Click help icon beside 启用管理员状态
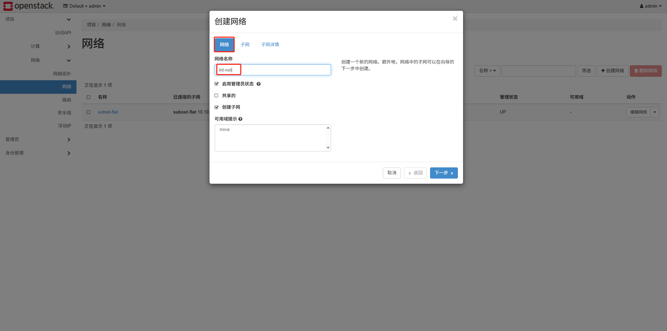667x331 pixels. pos(258,84)
